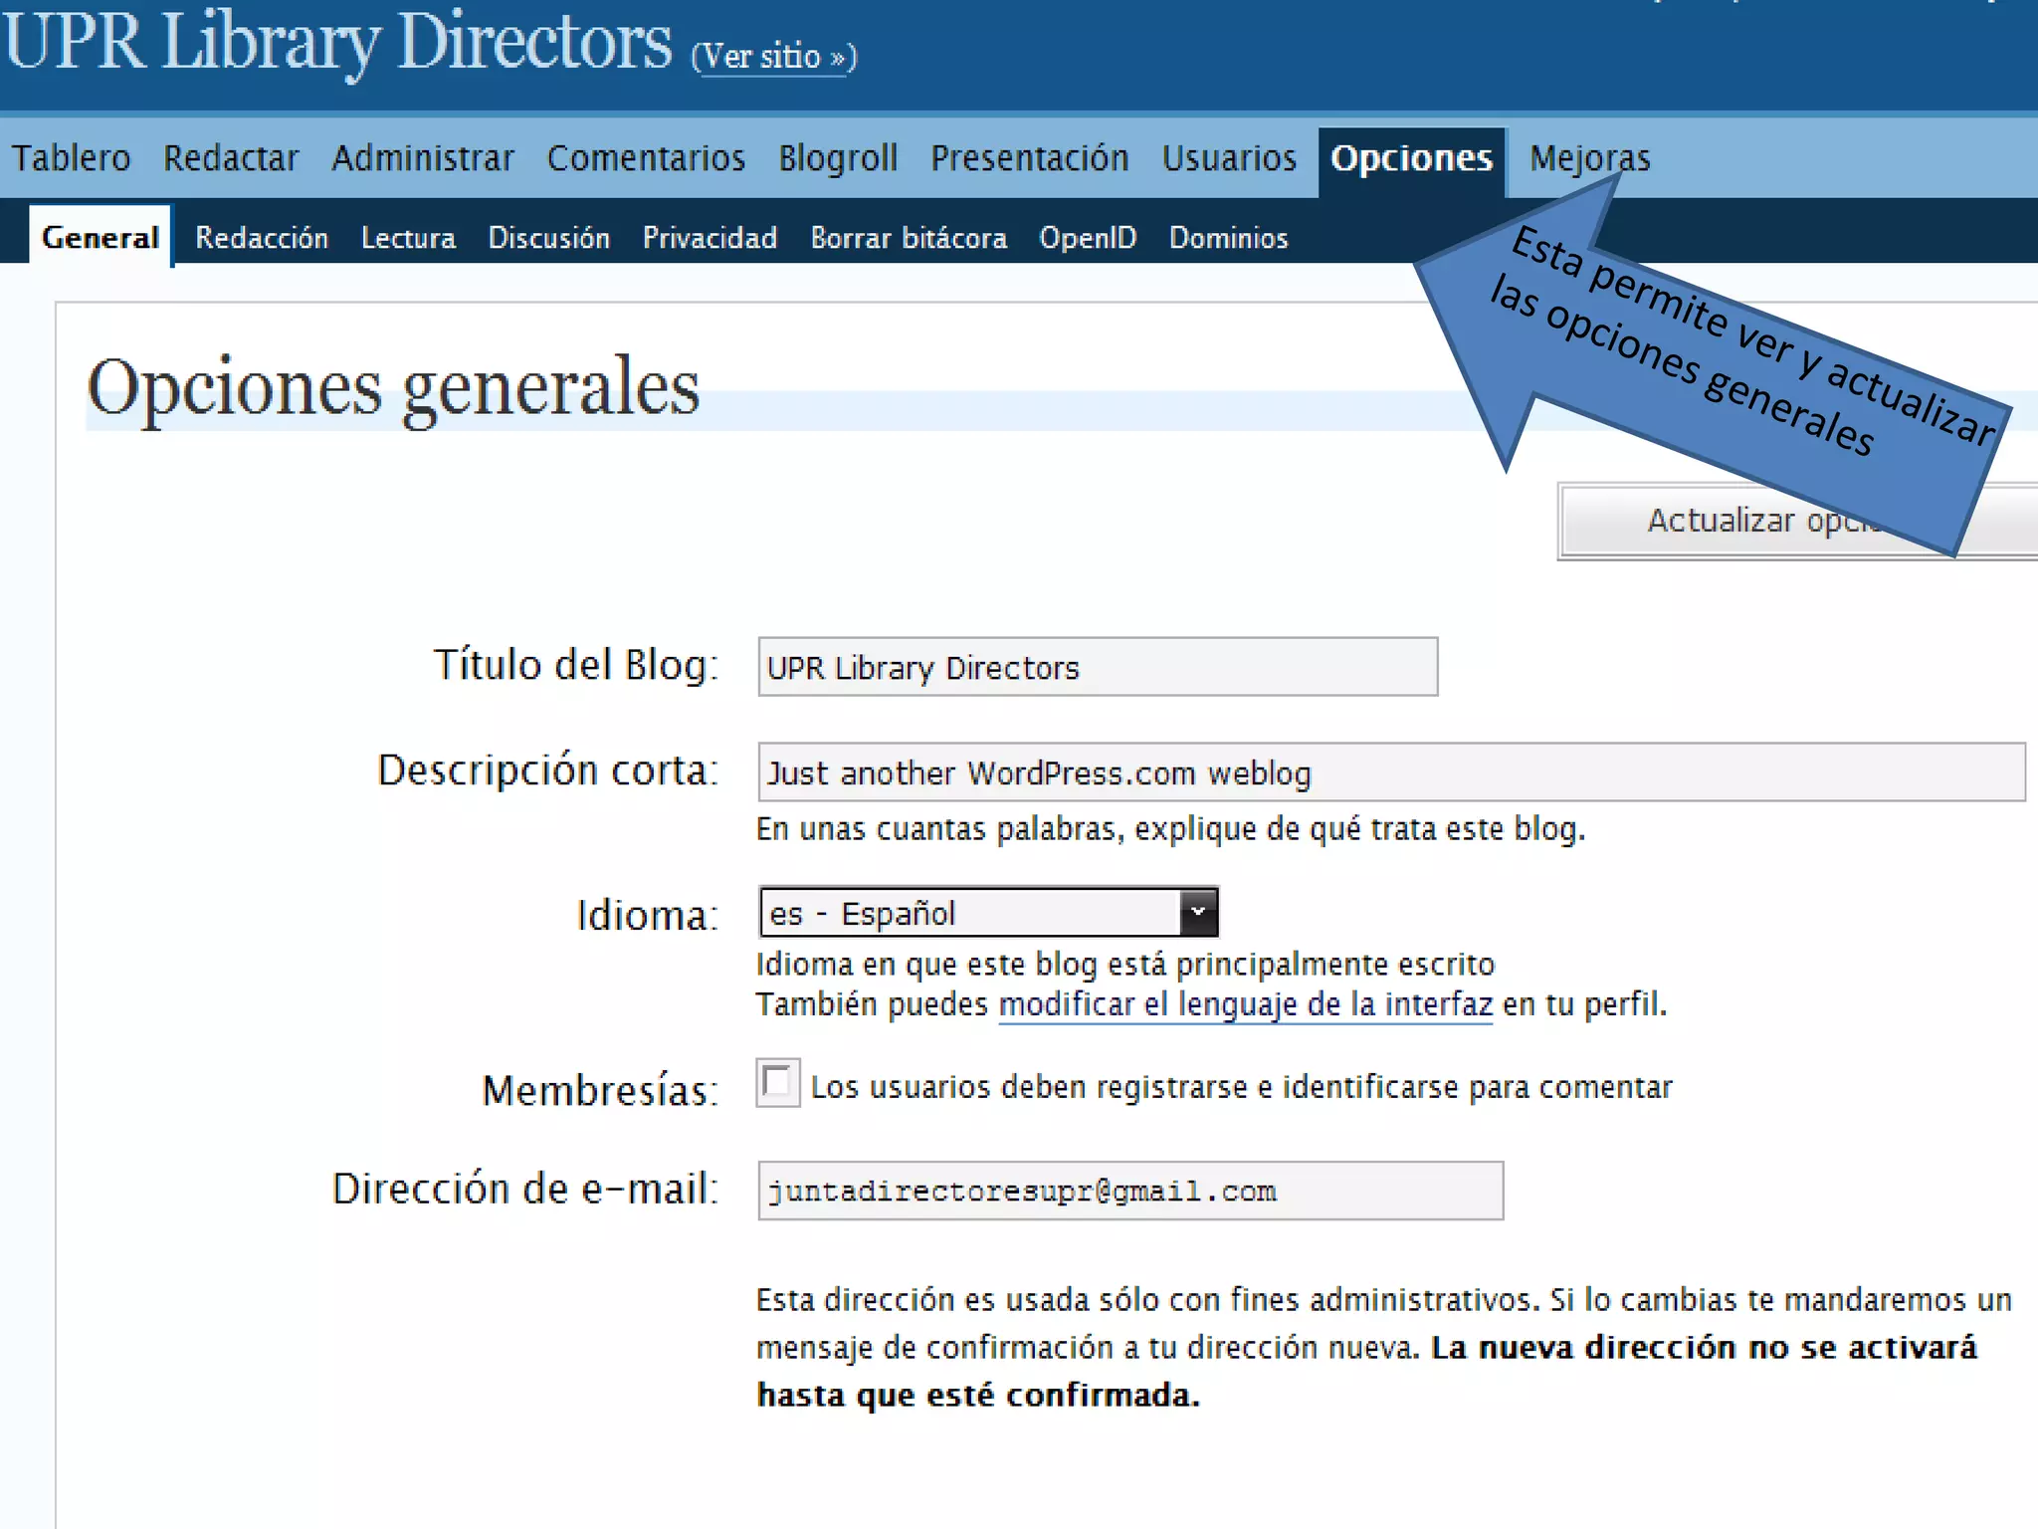Image resolution: width=2038 pixels, height=1529 pixels.
Task: Open the Administrar menu
Action: coord(423,158)
